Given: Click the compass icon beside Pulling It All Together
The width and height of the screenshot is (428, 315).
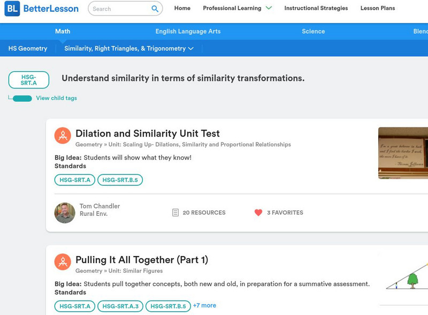Looking at the screenshot, I should click(63, 262).
